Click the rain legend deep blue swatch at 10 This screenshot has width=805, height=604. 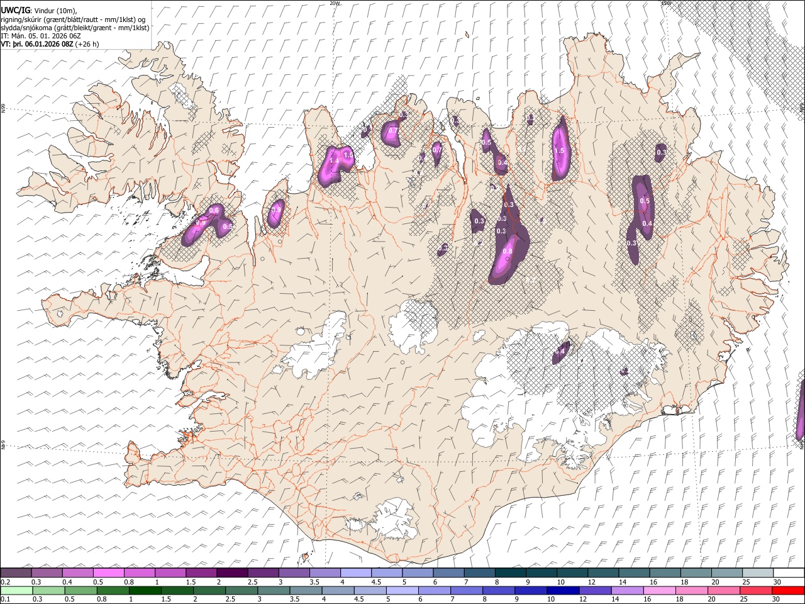point(563,590)
